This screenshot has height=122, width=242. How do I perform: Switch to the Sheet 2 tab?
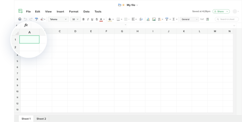coord(41,119)
